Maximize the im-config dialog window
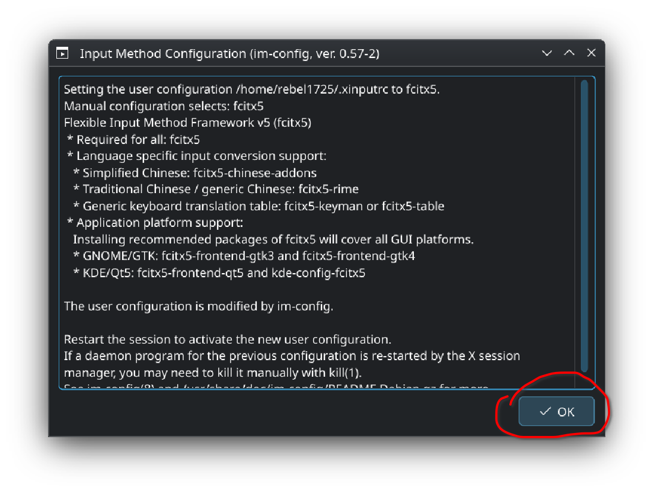Viewport: 654px width, 494px height. tap(569, 53)
